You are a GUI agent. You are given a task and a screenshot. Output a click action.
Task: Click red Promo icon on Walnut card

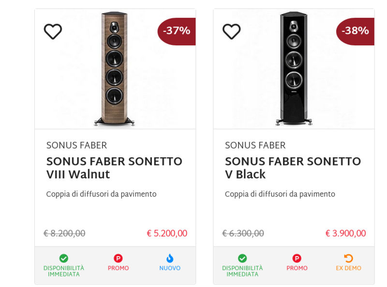(x=118, y=259)
